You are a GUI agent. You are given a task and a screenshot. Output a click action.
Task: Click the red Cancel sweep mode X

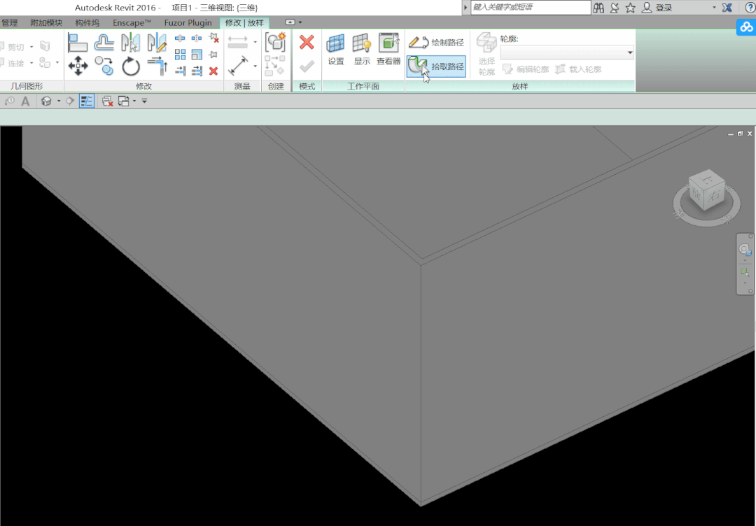tap(307, 42)
